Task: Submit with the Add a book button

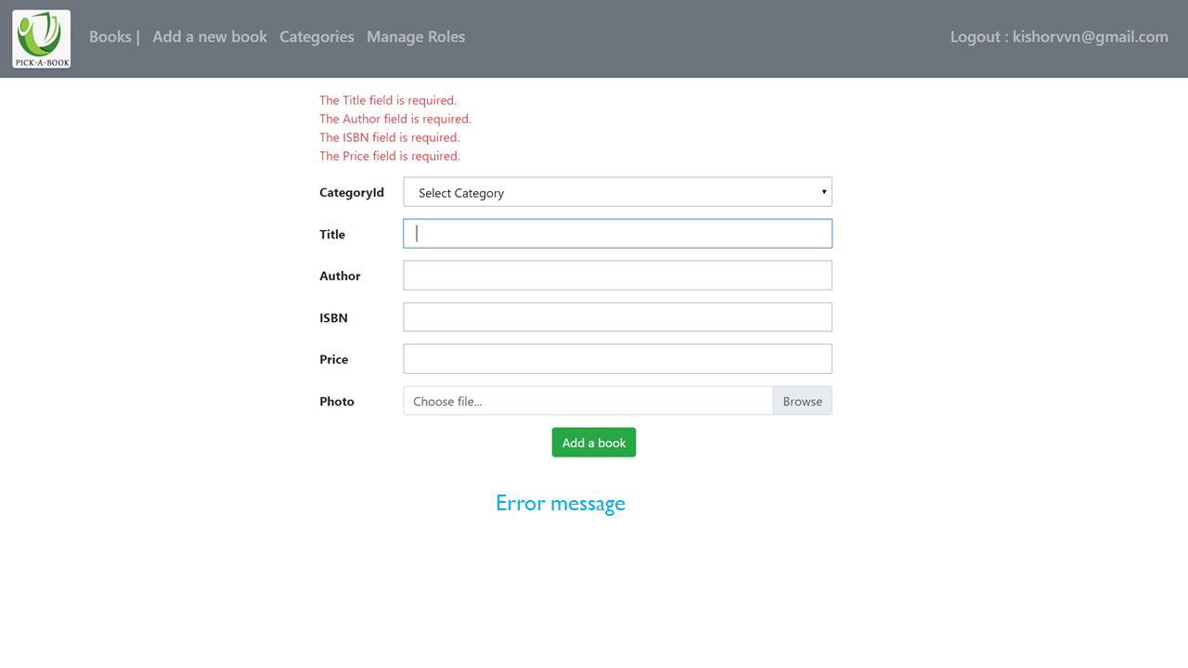Action: click(594, 443)
